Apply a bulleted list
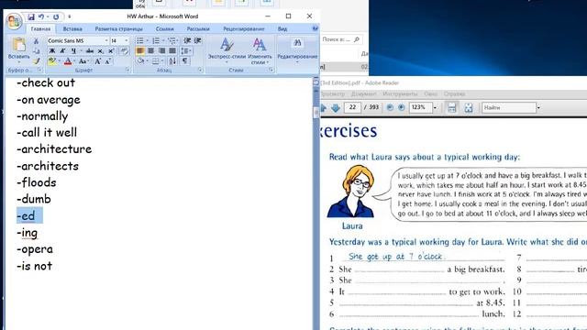Screen dimensions: 587x330 pos(139,40)
